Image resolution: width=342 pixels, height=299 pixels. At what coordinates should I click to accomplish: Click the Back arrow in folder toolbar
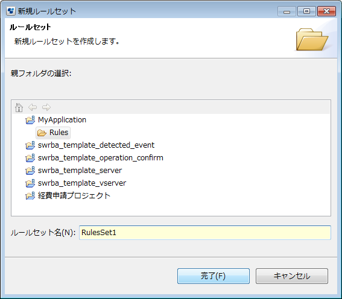(33, 107)
